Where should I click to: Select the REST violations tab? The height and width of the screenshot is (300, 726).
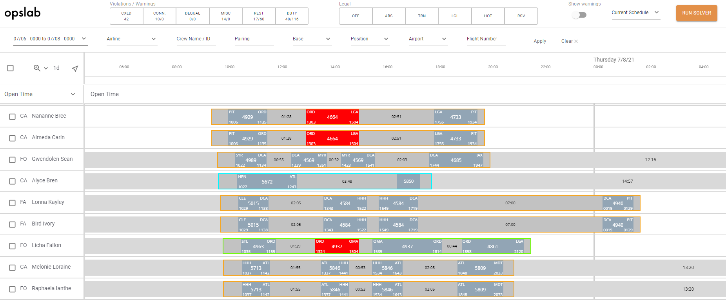(259, 16)
